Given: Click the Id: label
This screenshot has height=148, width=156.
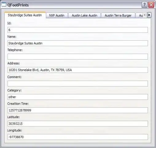Looking at the screenshot, I should 9,23.
